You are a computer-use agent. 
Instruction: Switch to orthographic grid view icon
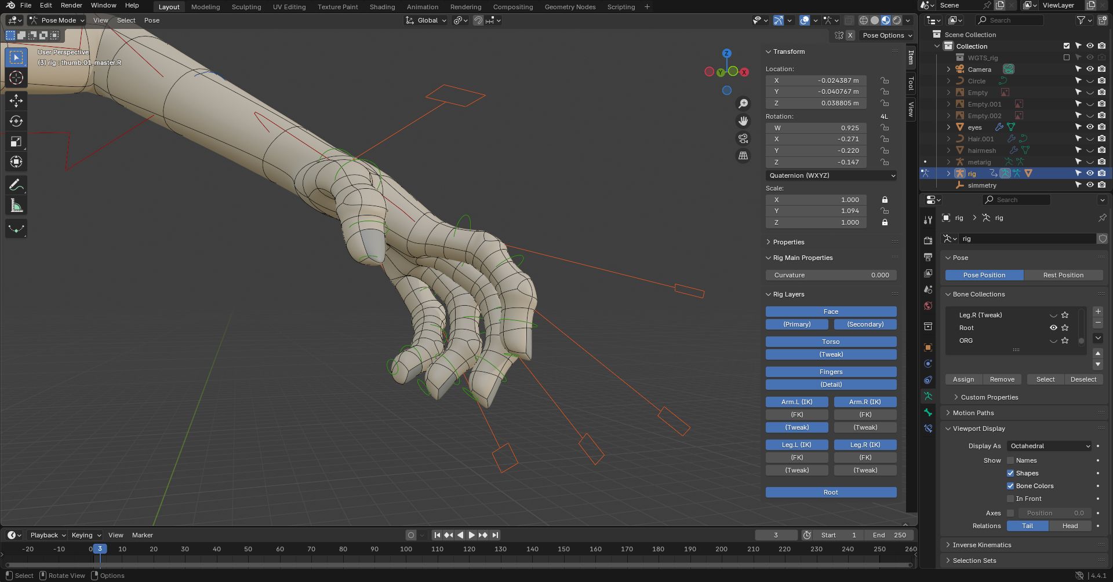pos(743,156)
